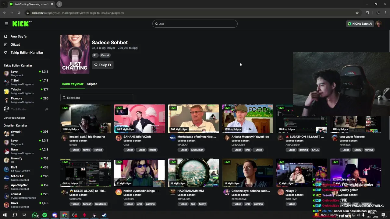The width and height of the screenshot is (390, 219).
Task: Go back to the previous page
Action: 4,13
